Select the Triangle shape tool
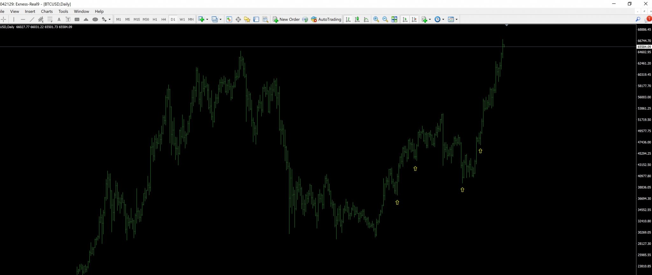This screenshot has width=652, height=275. click(x=86, y=19)
